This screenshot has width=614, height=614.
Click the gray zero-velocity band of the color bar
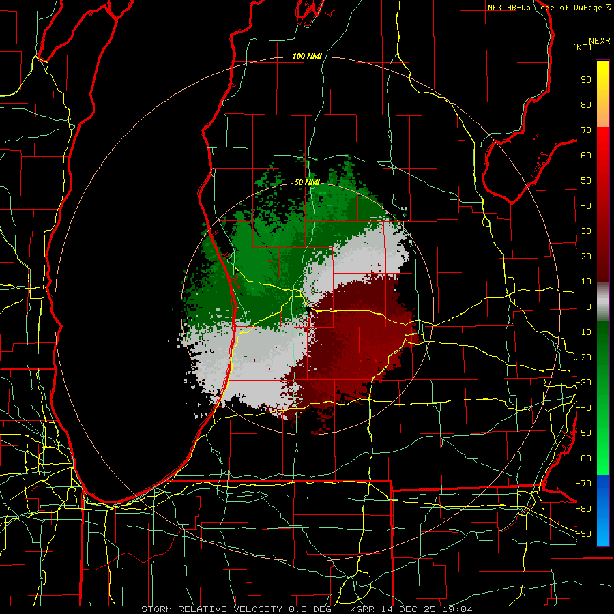coord(602,302)
